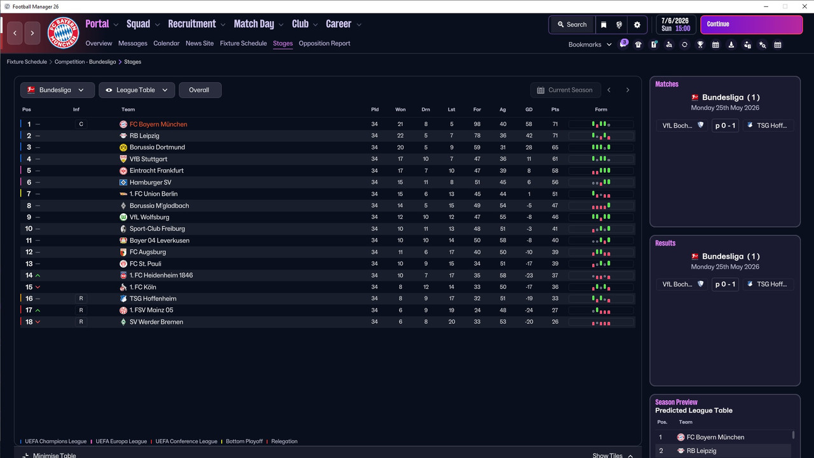Click the Current Season button
Image resolution: width=814 pixels, height=458 pixels.
[x=565, y=90]
